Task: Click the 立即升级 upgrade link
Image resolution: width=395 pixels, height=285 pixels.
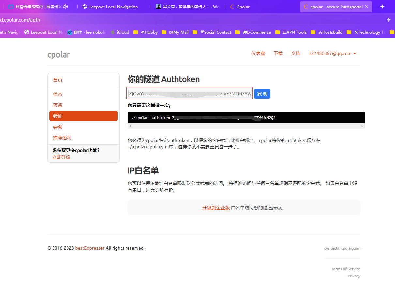Action: click(61, 157)
